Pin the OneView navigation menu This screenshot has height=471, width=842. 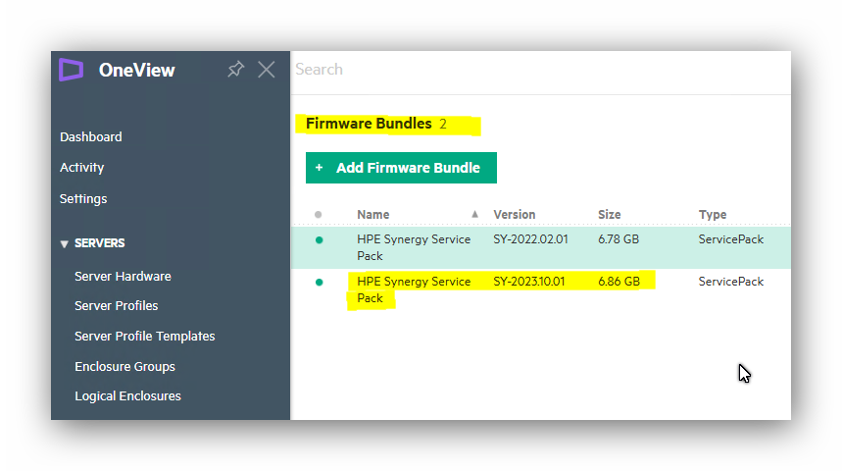[235, 69]
